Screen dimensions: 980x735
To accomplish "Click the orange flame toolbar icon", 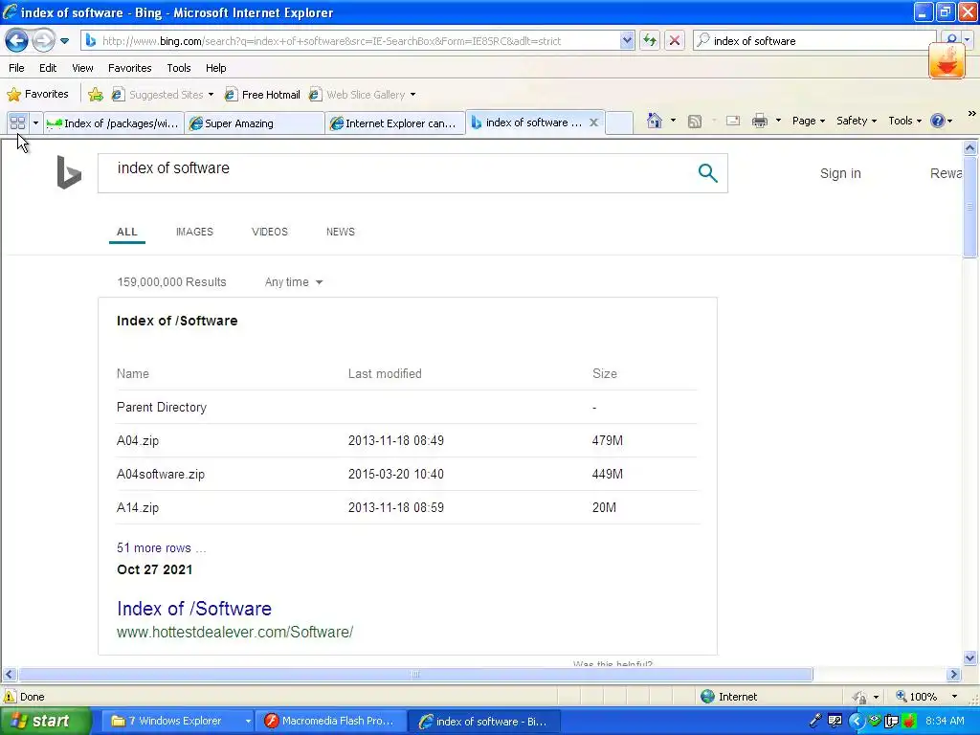I will [x=947, y=60].
